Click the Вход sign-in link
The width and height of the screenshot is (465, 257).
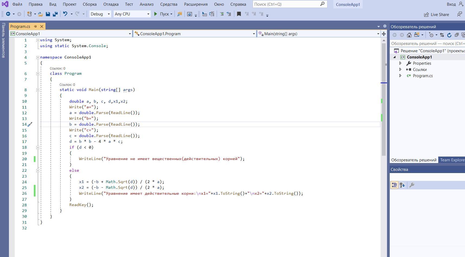(451, 4)
